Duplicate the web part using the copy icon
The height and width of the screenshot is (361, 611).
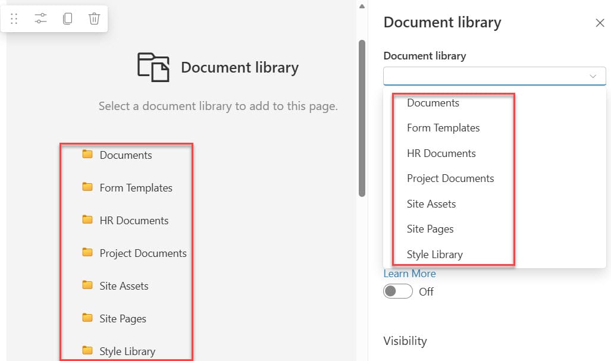click(67, 18)
